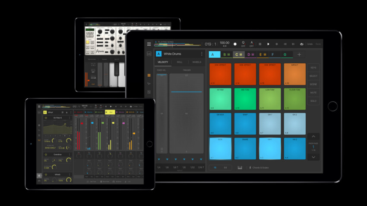Open the waveform editor sidebar icon
Viewport: 367px width, 206px height.
coord(149,84)
